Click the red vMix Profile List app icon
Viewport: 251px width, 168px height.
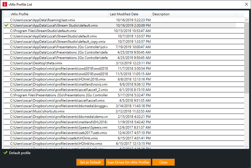5,4
